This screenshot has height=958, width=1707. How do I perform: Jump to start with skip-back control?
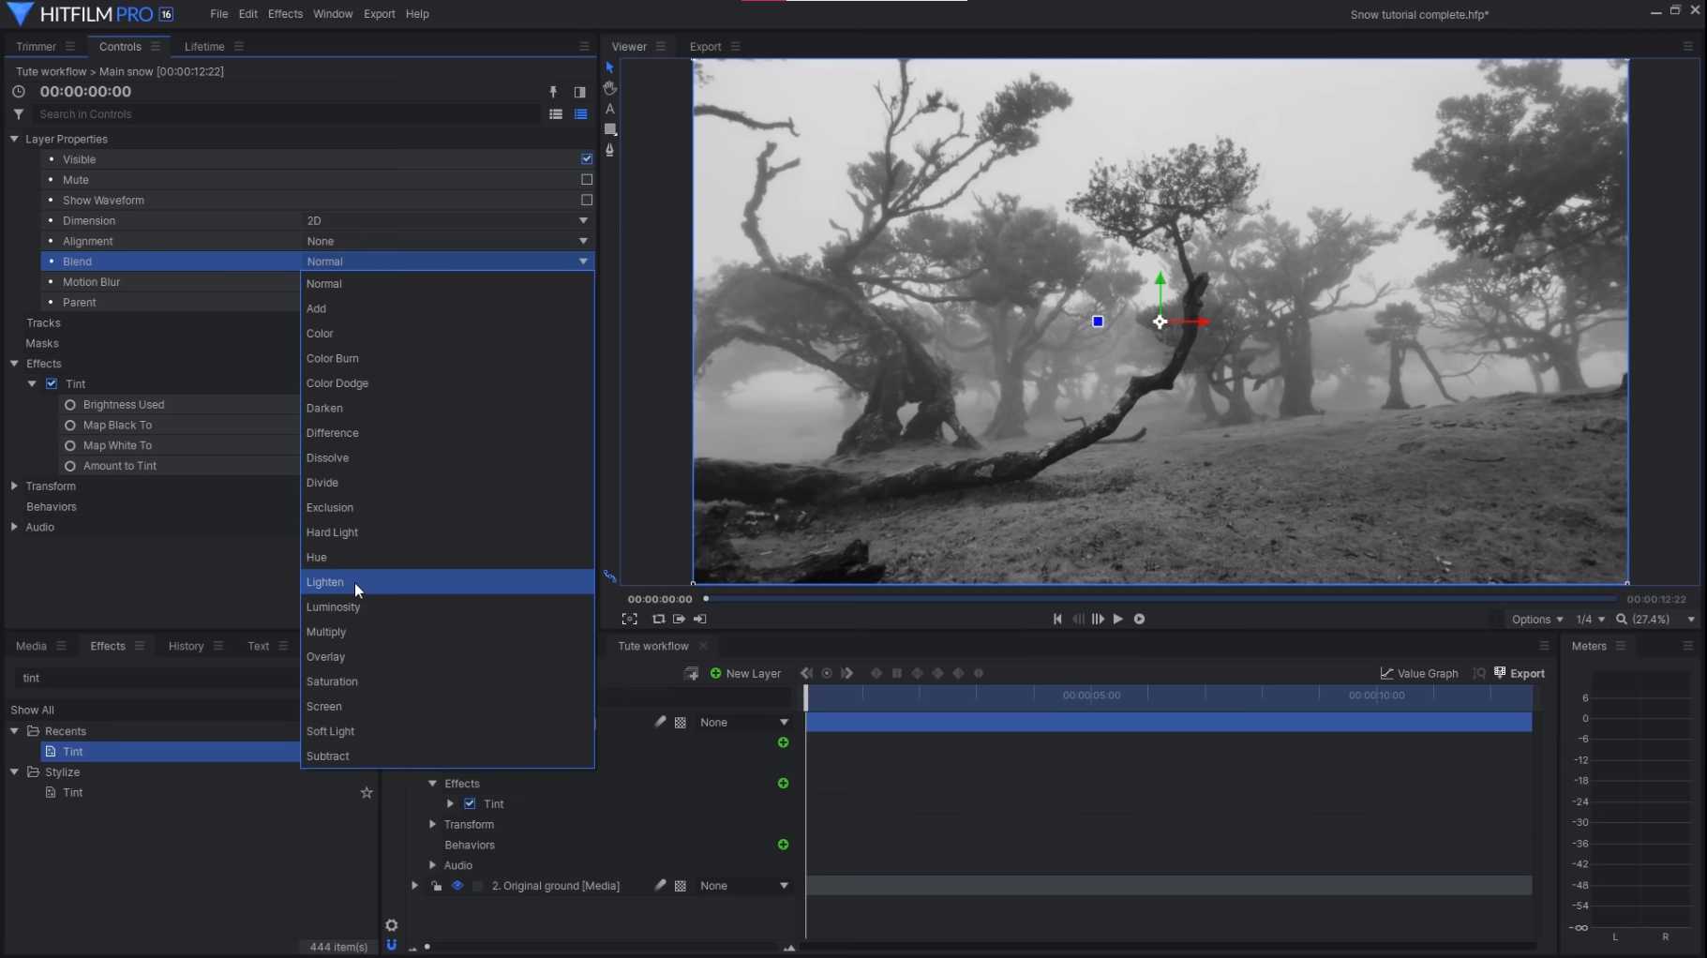[1057, 620]
